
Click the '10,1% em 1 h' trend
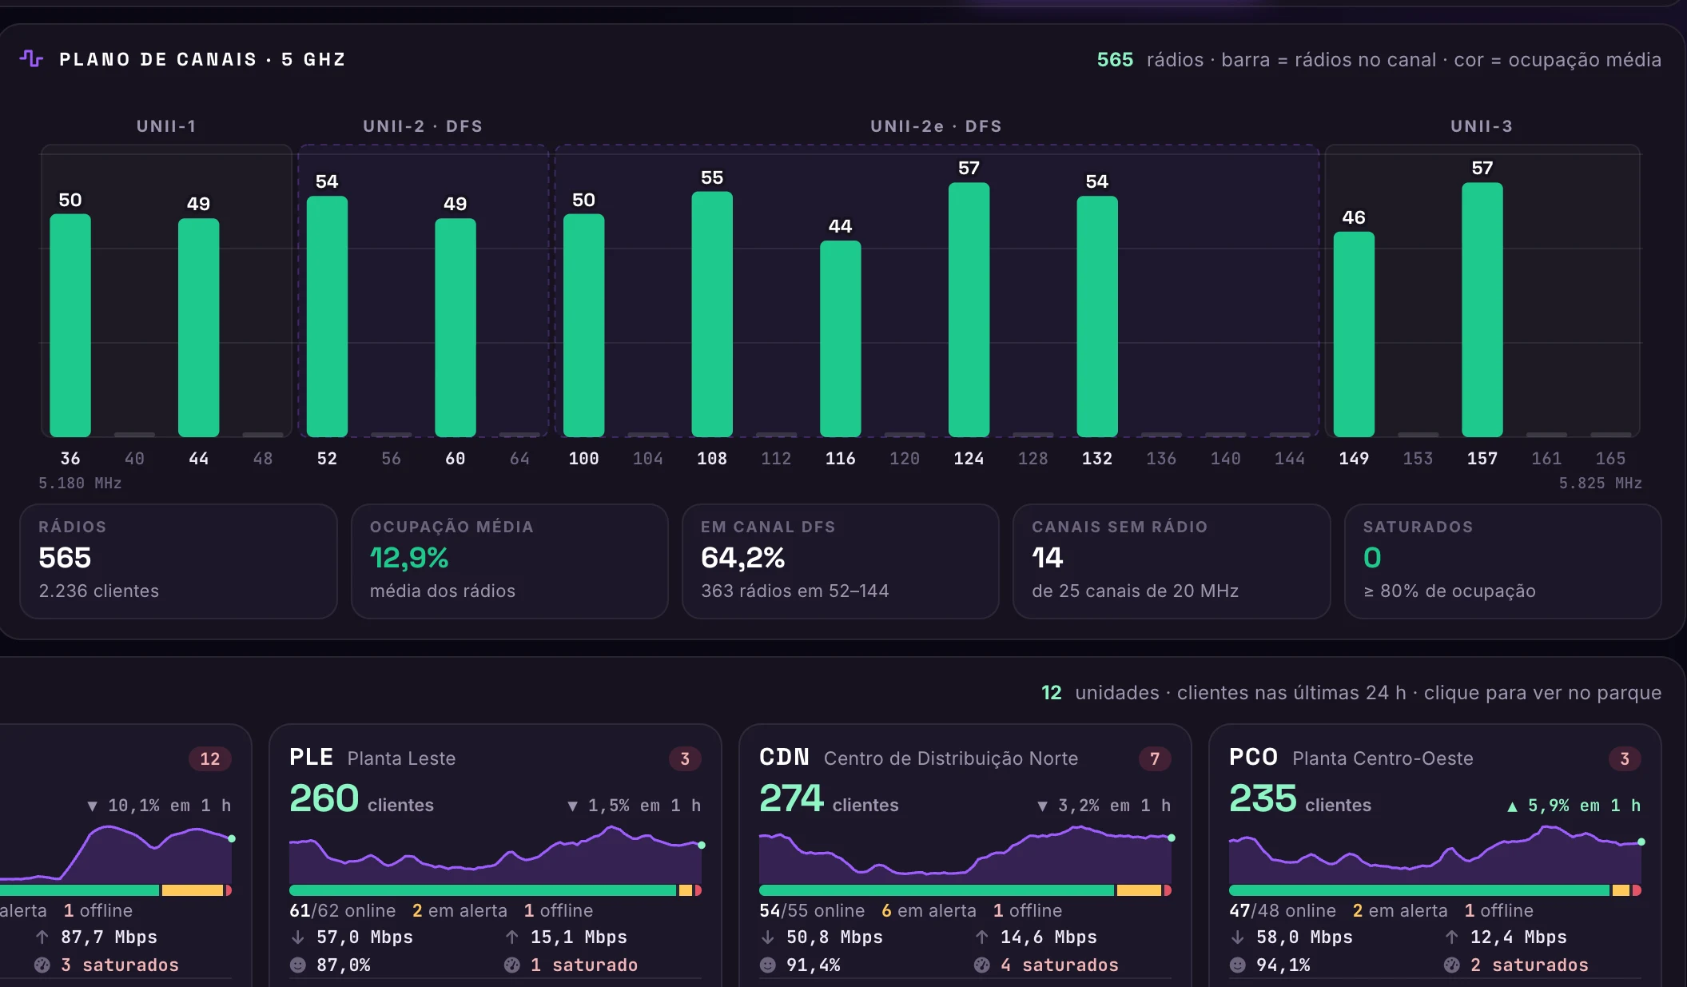[159, 806]
